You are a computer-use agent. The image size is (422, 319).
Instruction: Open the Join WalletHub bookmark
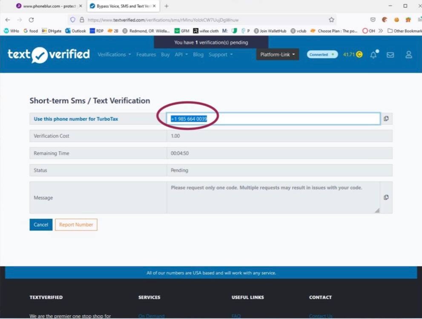click(270, 31)
